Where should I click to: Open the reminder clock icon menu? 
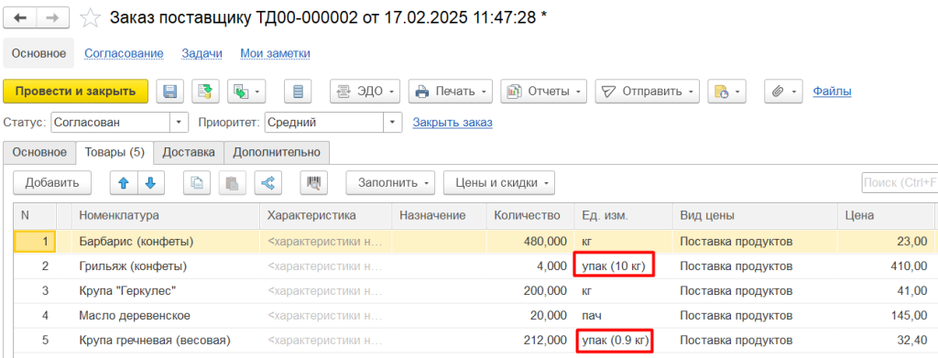726,92
